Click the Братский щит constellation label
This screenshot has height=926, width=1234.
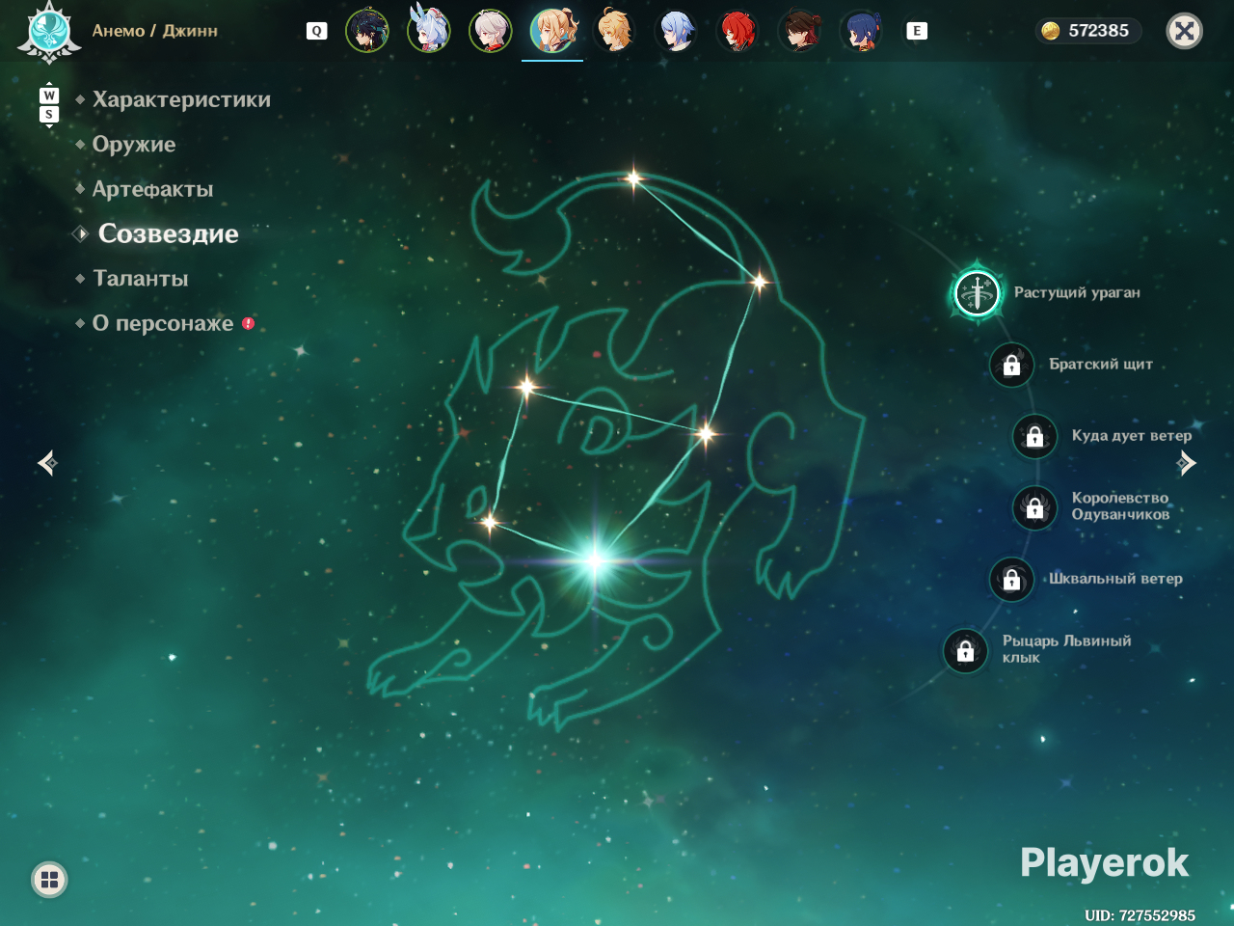point(1101,364)
